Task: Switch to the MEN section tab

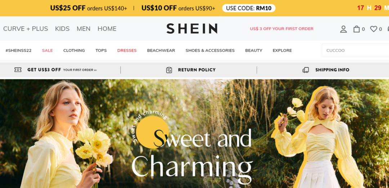Action: 83,29
